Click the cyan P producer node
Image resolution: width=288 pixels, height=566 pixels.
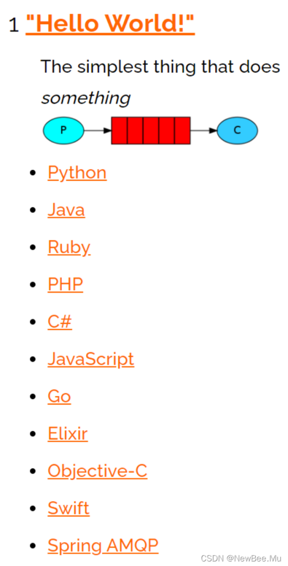coord(64,130)
